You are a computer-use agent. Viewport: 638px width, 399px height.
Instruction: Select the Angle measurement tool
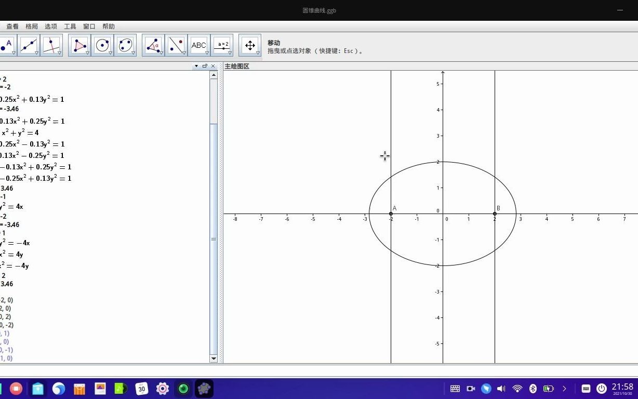pyautogui.click(x=153, y=45)
